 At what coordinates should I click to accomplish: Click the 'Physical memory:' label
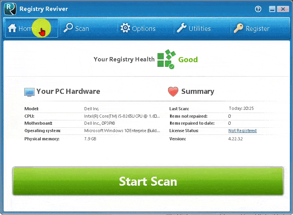coord(42,139)
